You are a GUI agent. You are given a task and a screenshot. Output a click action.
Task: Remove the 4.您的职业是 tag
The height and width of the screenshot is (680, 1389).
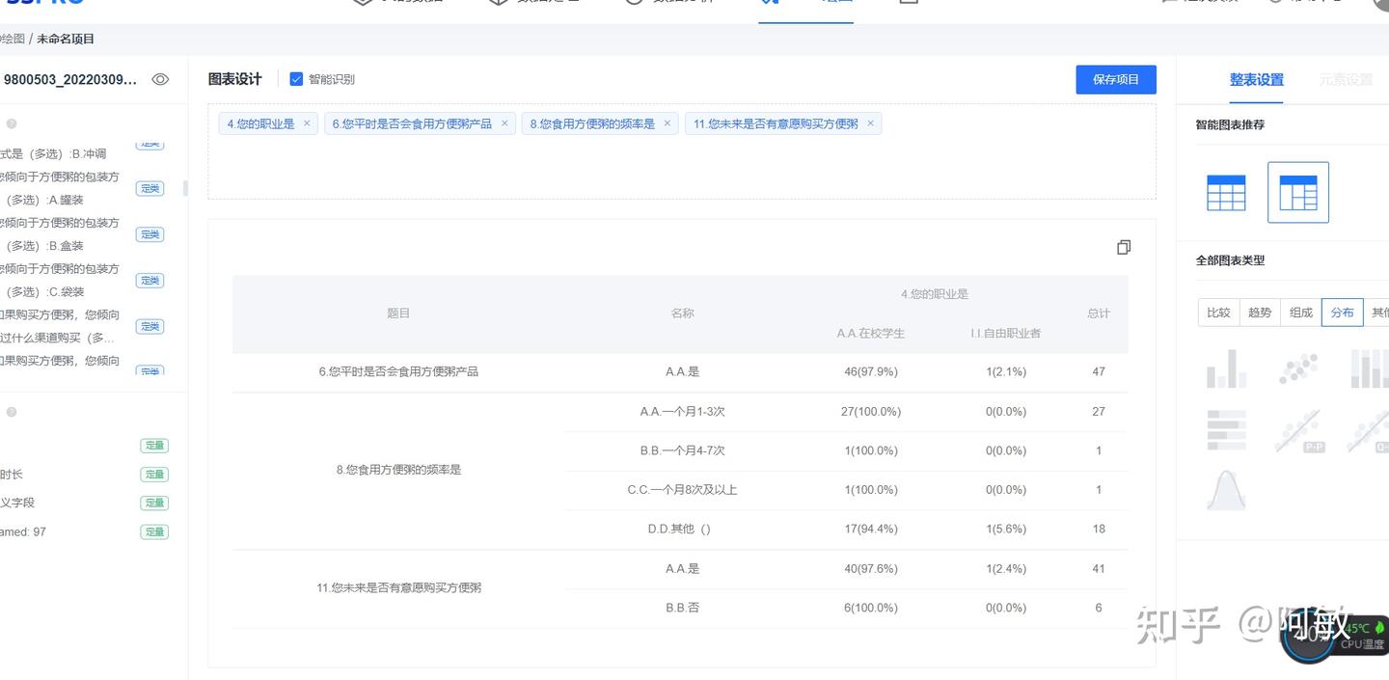(x=307, y=123)
